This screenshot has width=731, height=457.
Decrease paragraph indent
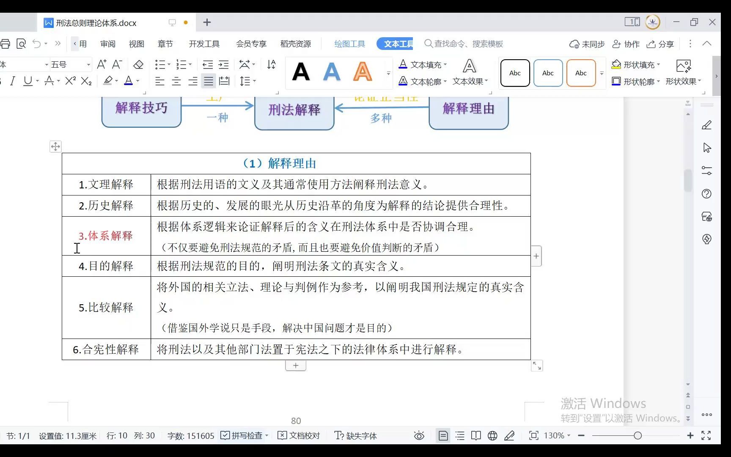point(208,64)
